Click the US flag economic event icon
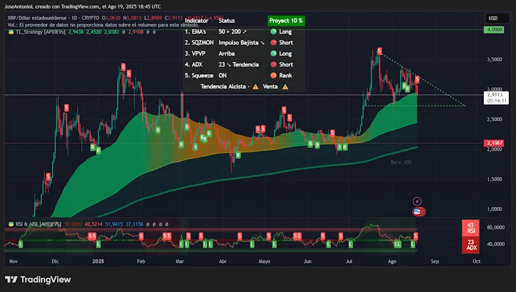Image resolution: width=516 pixels, height=292 pixels. (416, 212)
